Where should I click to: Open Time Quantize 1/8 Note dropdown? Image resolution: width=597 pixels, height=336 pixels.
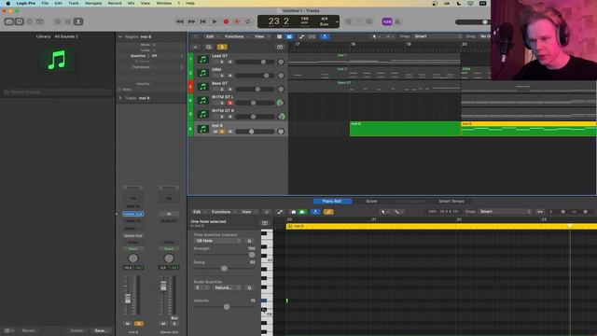pyautogui.click(x=217, y=241)
